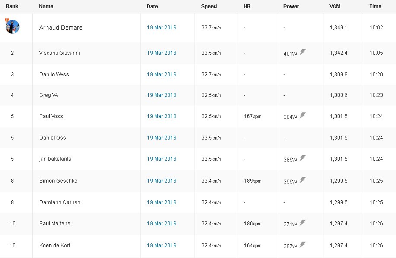
Task: Open Visconti Giovanni's activity date link
Action: coord(161,53)
